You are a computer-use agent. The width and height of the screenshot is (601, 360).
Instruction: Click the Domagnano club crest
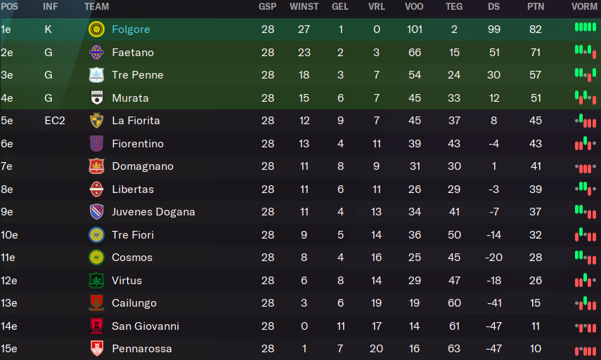[x=96, y=166]
